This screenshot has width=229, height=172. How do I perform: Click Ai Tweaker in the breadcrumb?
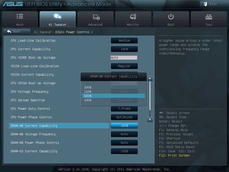[x=43, y=32]
